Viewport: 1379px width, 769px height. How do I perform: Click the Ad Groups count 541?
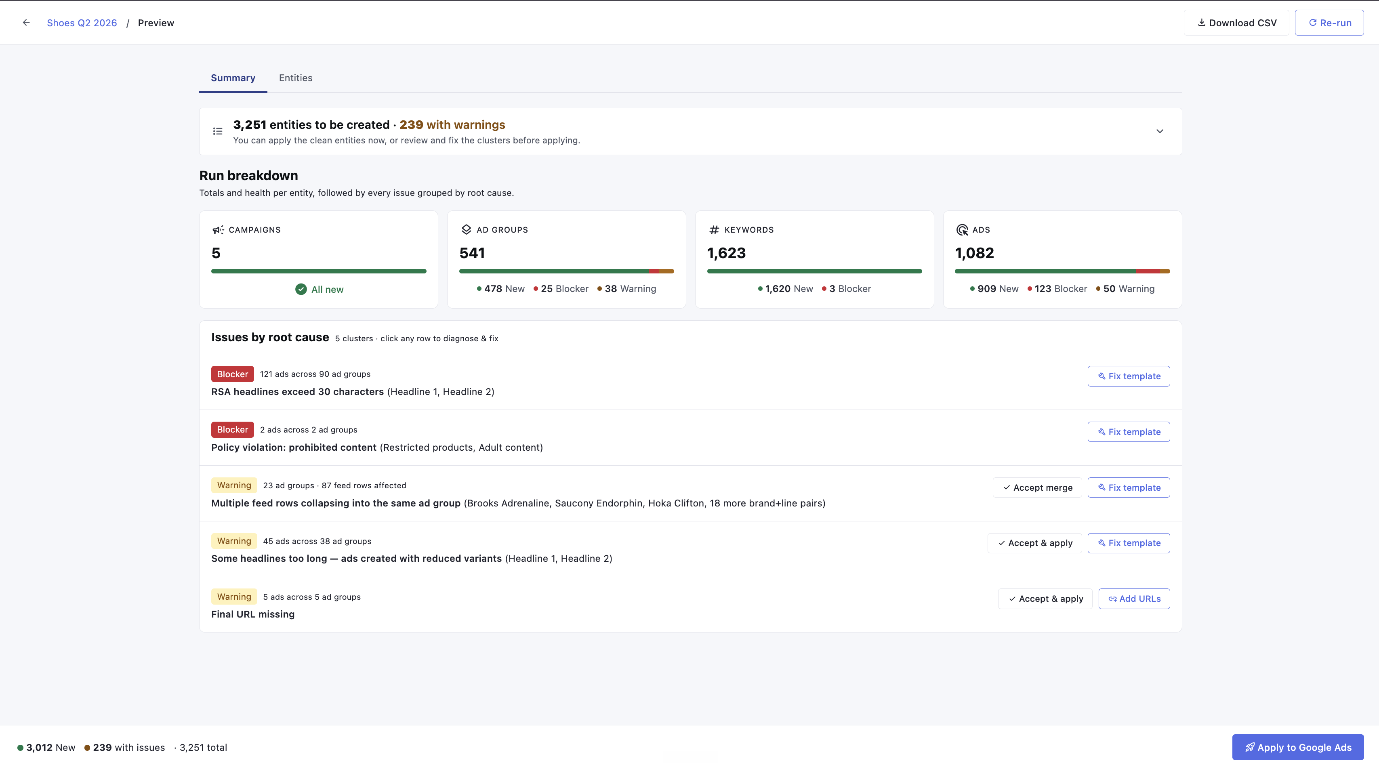[x=472, y=253]
